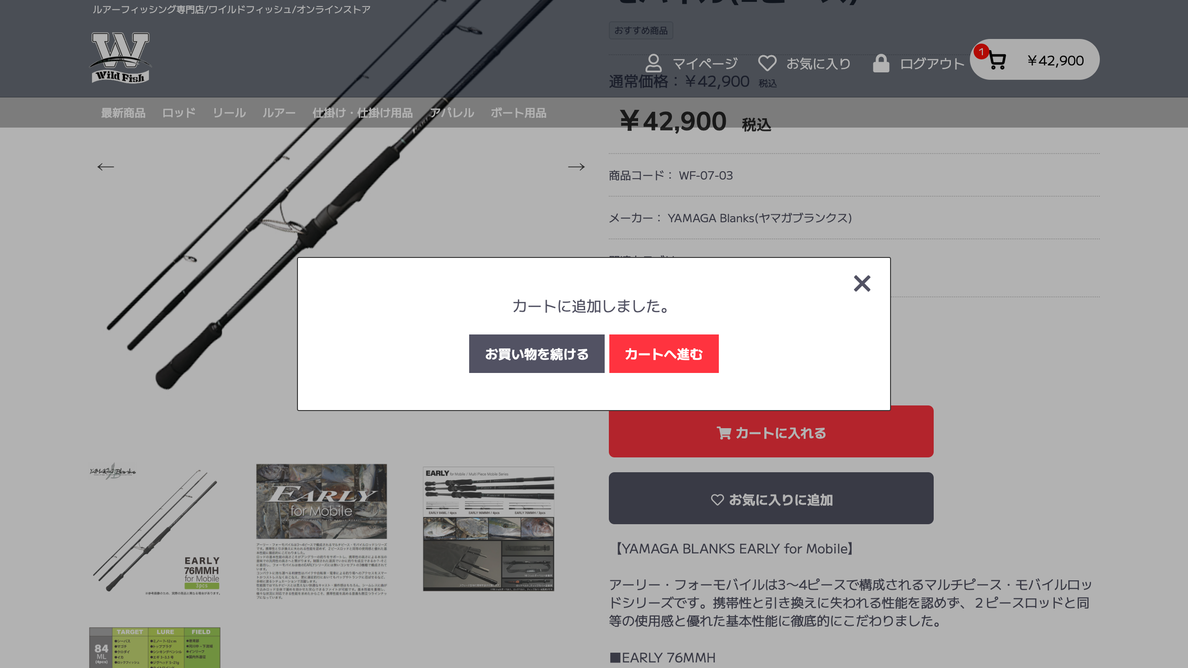Open the リール category menu

230,113
